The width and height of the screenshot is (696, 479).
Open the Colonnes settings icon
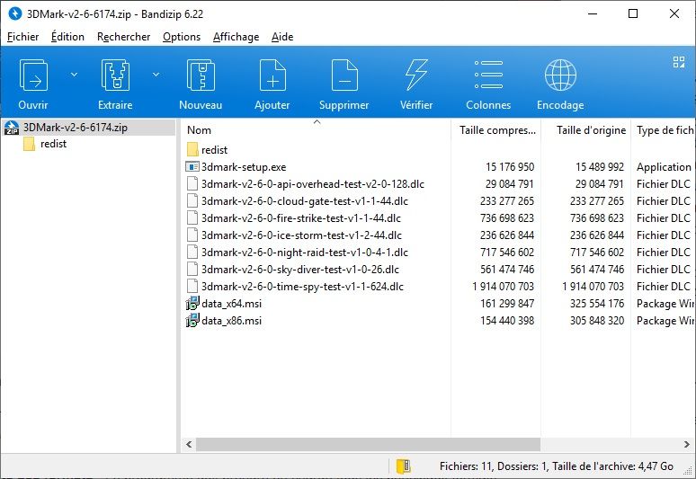(488, 75)
